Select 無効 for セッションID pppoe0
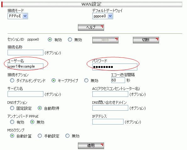 [x=70, y=40]
